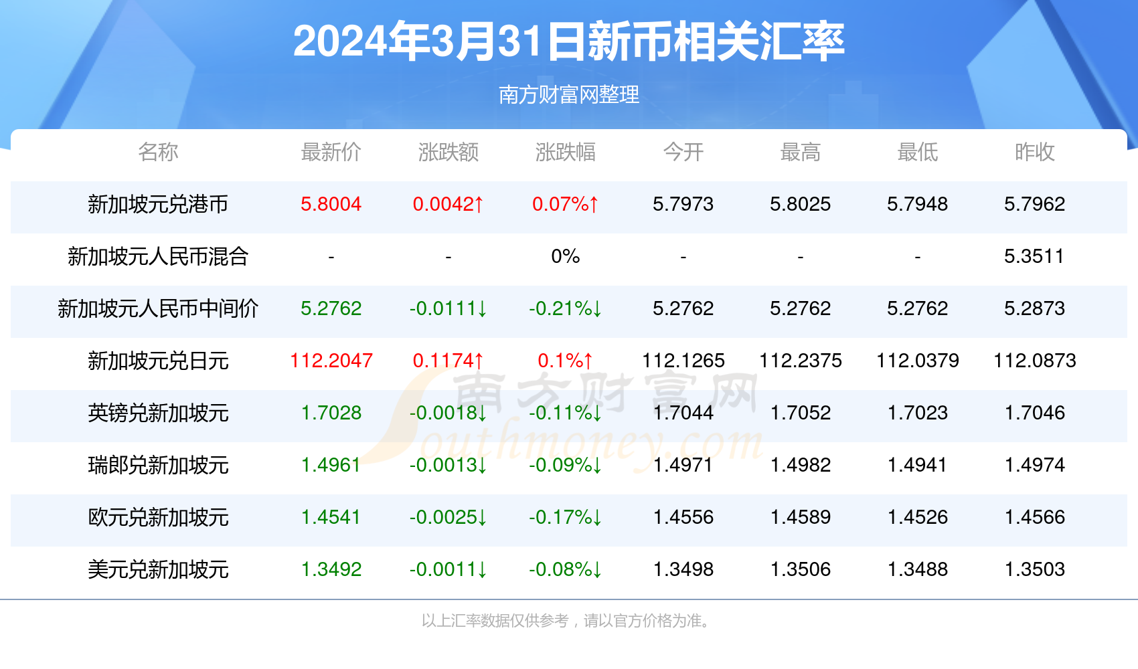1138x669 pixels.
Task: Click the row name 新加坡元兑港币
Action: point(158,204)
